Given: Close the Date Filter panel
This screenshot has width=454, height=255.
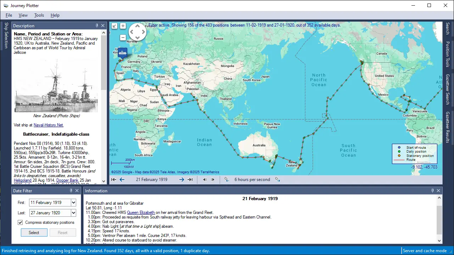Looking at the screenshot, I should pos(77,191).
